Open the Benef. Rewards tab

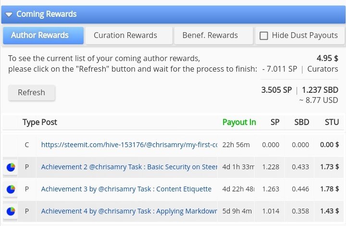[x=210, y=35]
